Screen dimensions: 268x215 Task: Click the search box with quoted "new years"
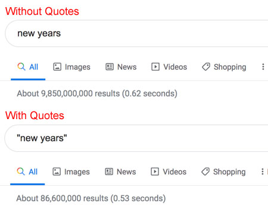tap(136, 138)
